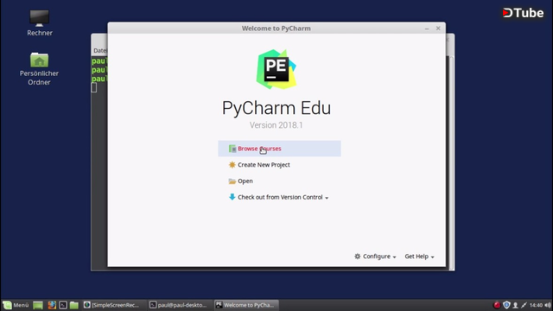Open the Get Help dropdown menu

pyautogui.click(x=419, y=257)
